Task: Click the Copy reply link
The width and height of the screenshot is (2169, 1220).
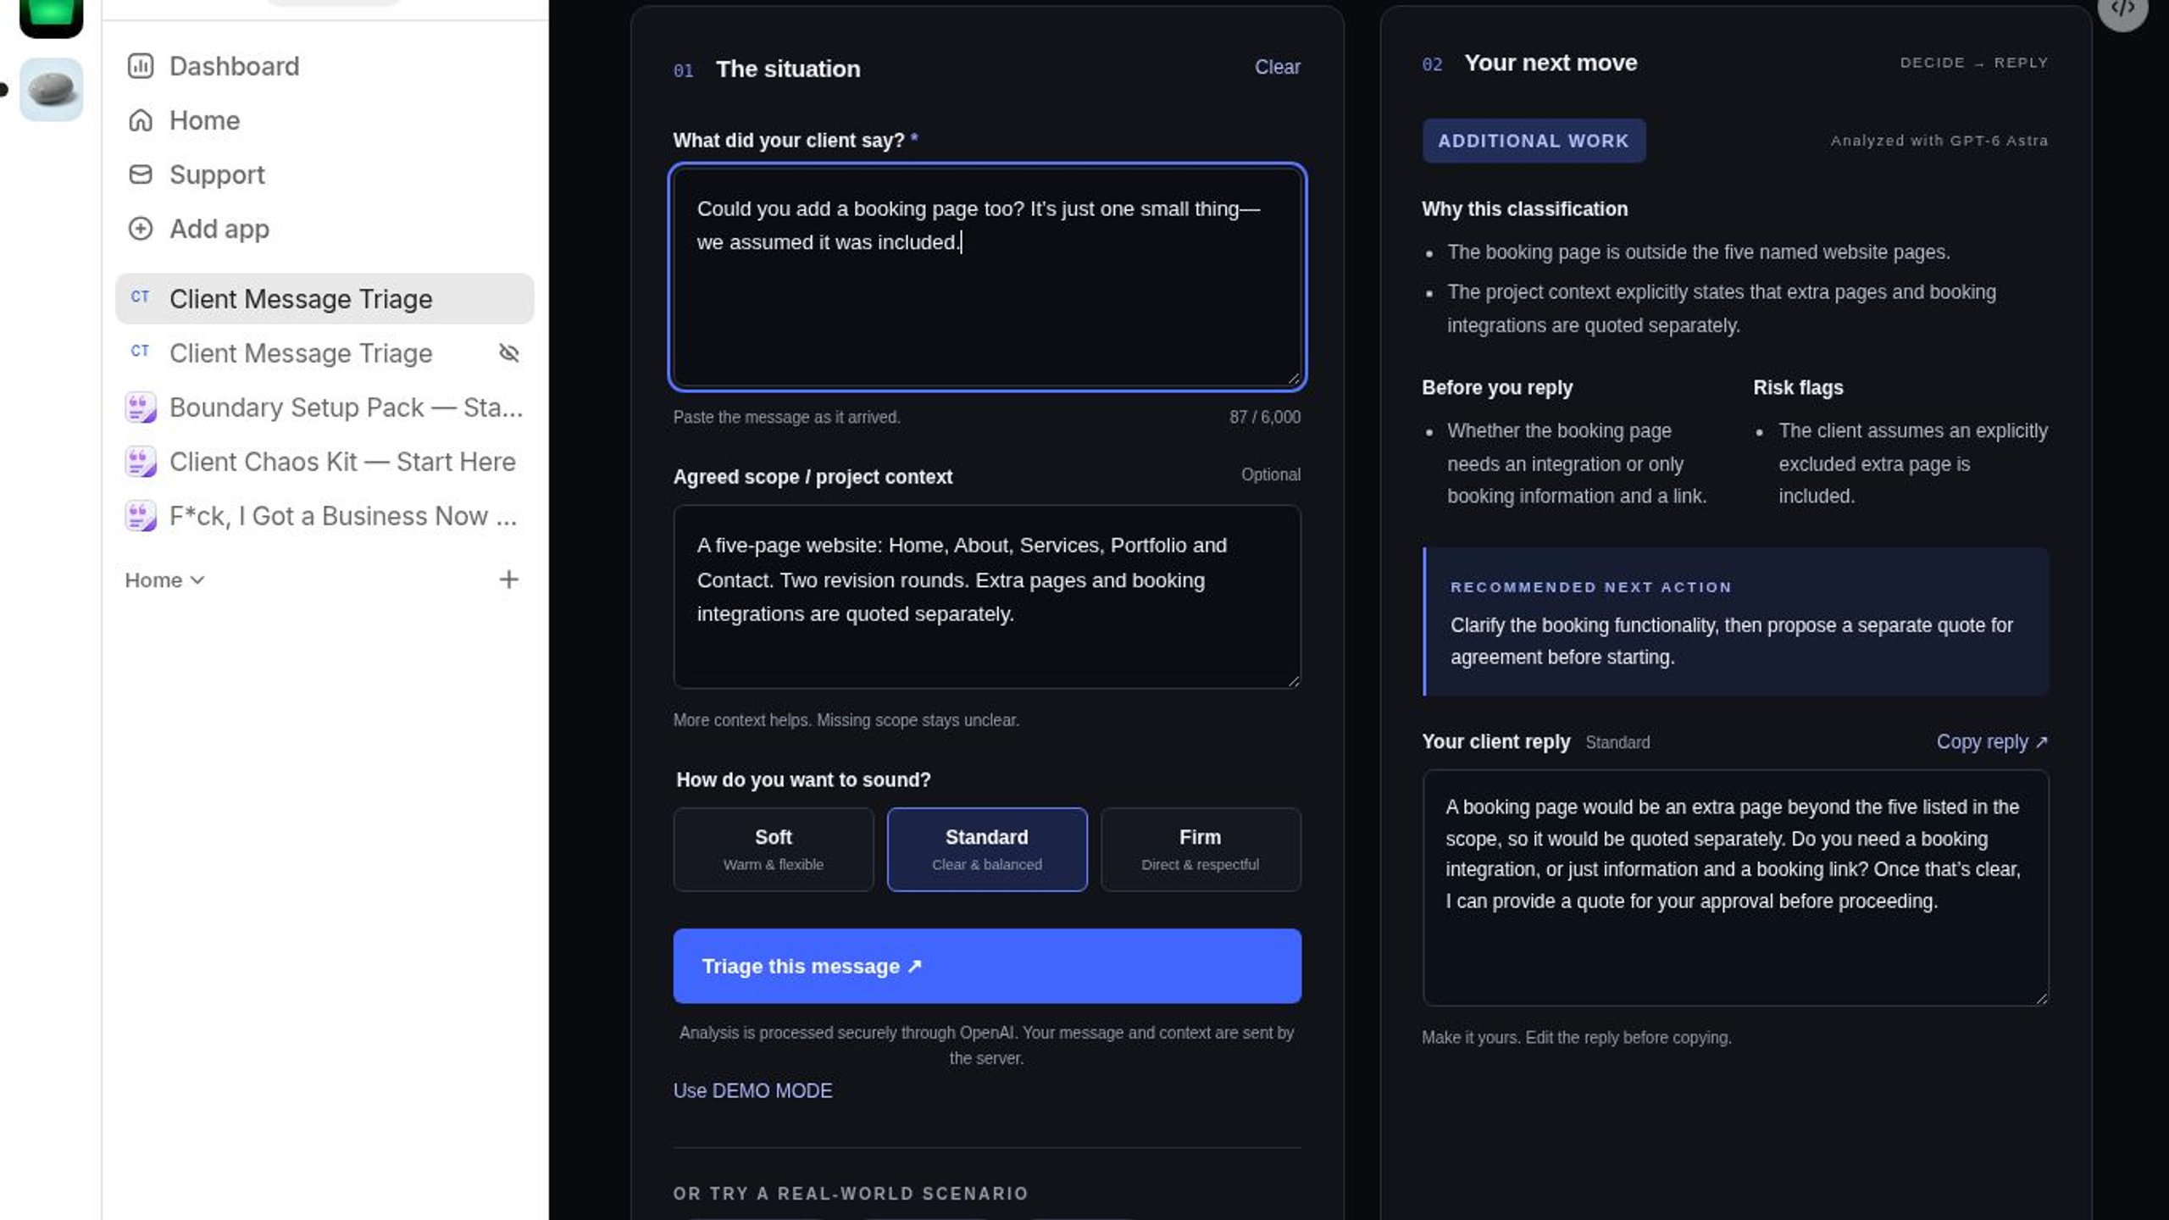Action: tap(1992, 742)
